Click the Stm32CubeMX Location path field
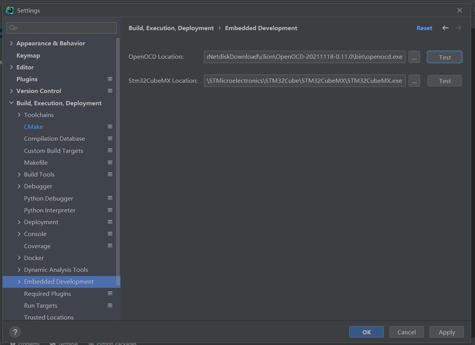 [304, 80]
